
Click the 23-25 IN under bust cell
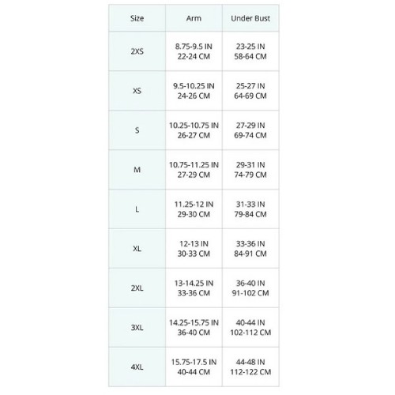click(x=250, y=51)
